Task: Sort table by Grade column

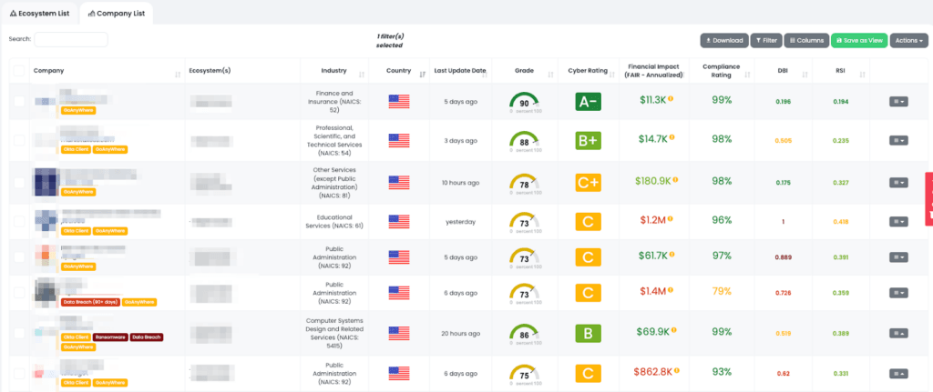Action: 550,75
